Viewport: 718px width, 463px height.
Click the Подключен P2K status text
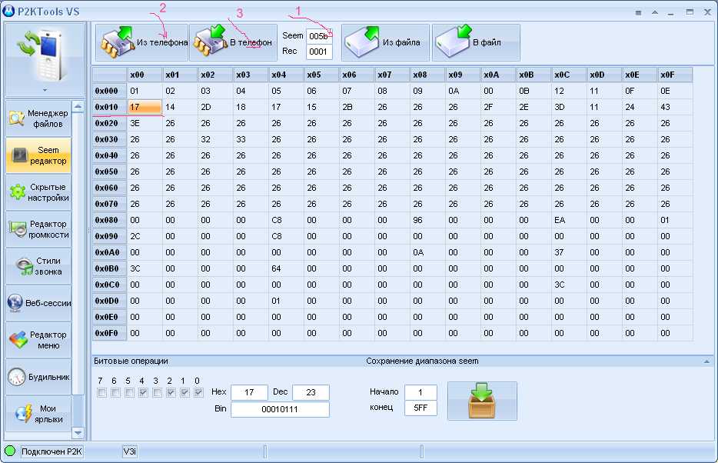point(52,451)
